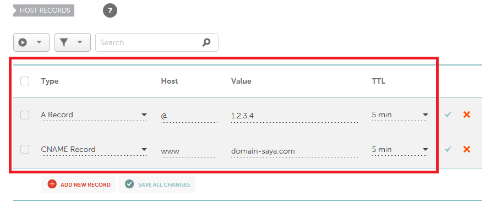Open the play actions dropdown button
The width and height of the screenshot is (491, 207).
coord(31,42)
